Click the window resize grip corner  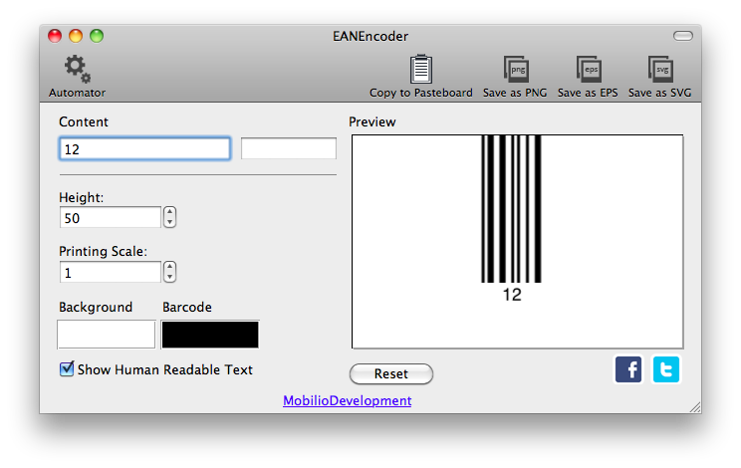pyautogui.click(x=695, y=407)
